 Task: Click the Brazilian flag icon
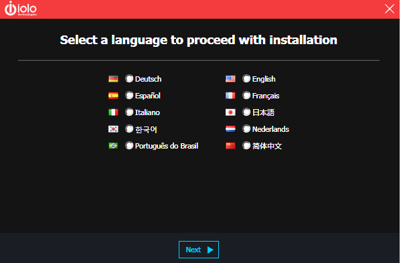pyautogui.click(x=113, y=146)
